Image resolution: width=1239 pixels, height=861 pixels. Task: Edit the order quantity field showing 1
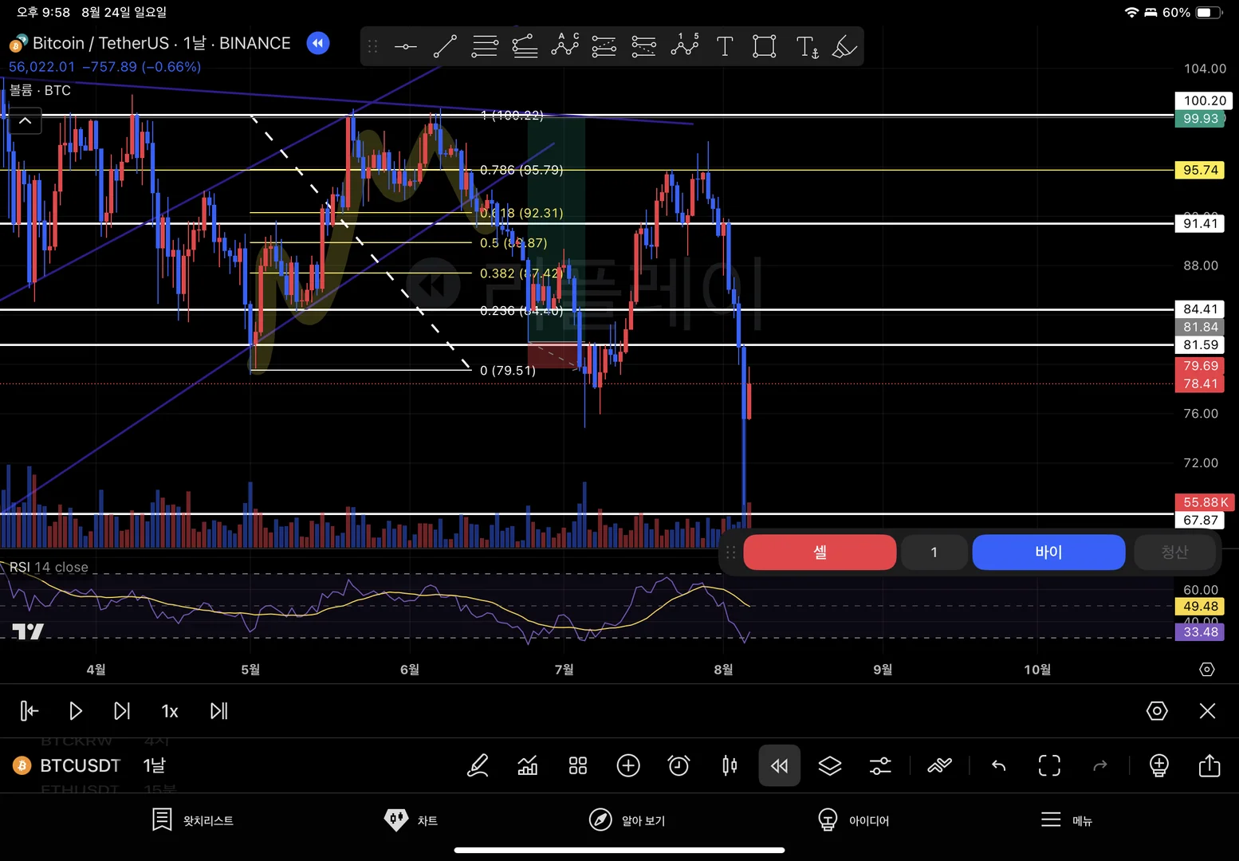(x=934, y=552)
